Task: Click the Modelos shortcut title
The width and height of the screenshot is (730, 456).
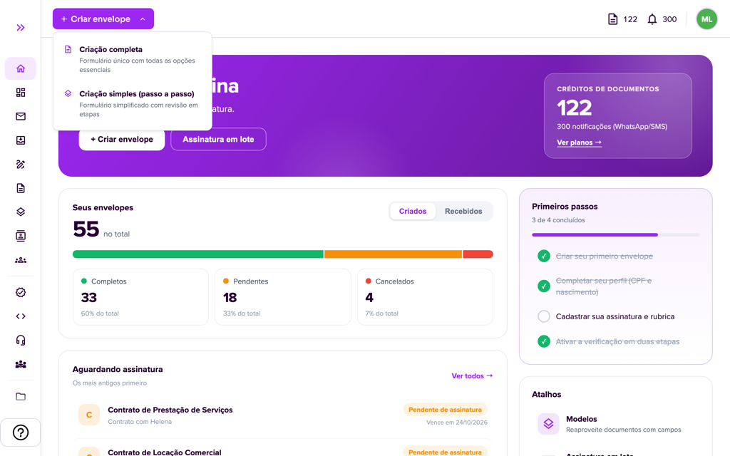Action: (x=582, y=419)
